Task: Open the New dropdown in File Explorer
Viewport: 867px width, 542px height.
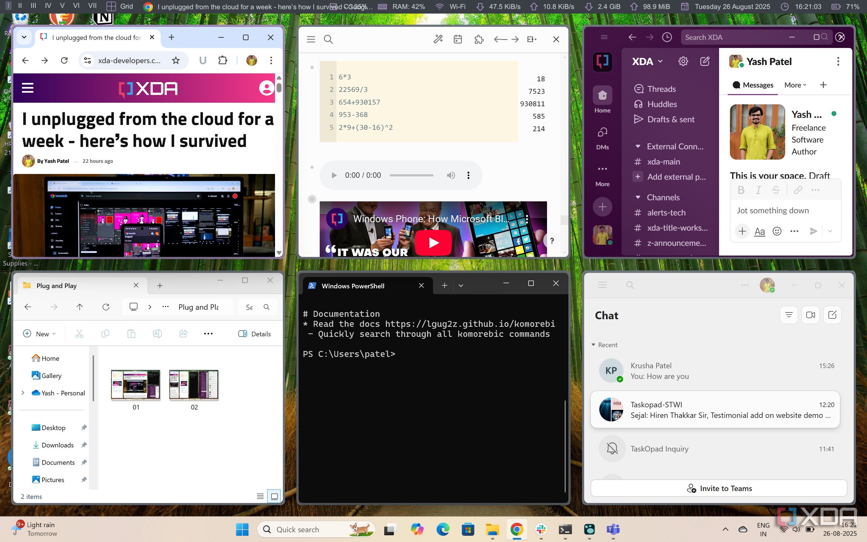Action: point(40,334)
